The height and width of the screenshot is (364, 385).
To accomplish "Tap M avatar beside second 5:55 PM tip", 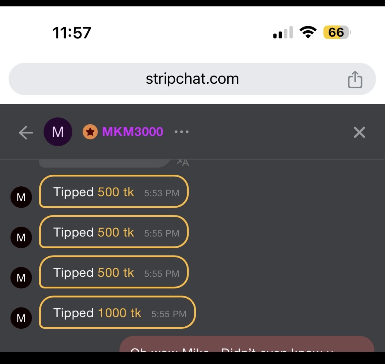I will (x=21, y=278).
